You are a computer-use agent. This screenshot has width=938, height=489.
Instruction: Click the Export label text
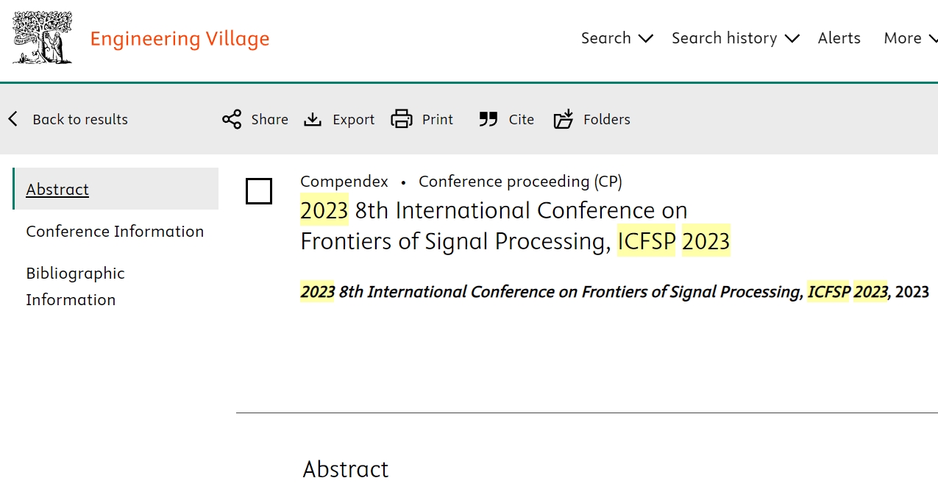[x=353, y=119]
